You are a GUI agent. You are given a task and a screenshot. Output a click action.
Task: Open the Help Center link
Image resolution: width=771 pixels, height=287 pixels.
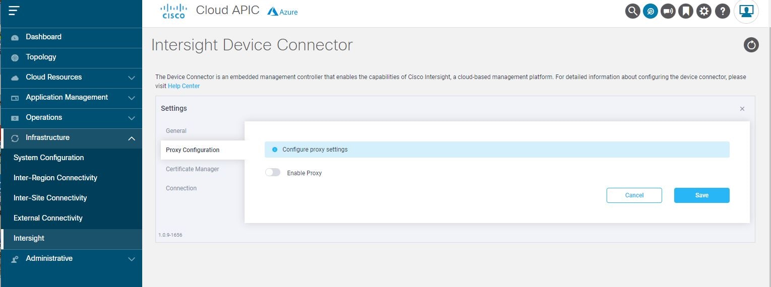184,86
